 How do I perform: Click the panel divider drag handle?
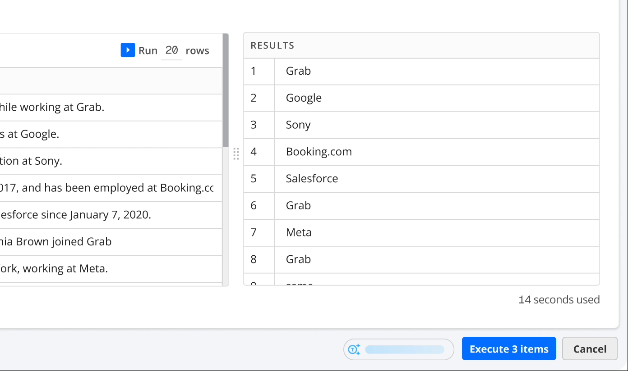(236, 154)
